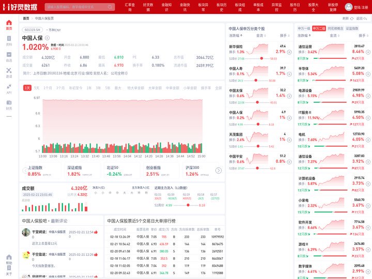Click the 601319.SH stock code badge
The image size is (372, 279).
[32, 30]
